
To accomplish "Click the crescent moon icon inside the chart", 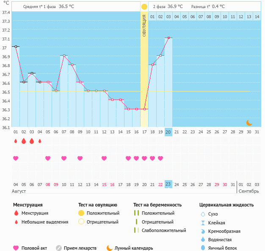I will [x=249, y=123].
